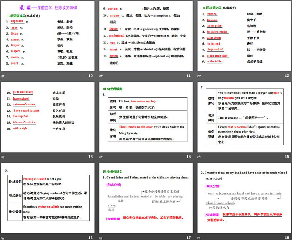Click the animation star icon under slide 12
This screenshot has height=240, width=292.
pyautogui.click(x=199, y=76)
